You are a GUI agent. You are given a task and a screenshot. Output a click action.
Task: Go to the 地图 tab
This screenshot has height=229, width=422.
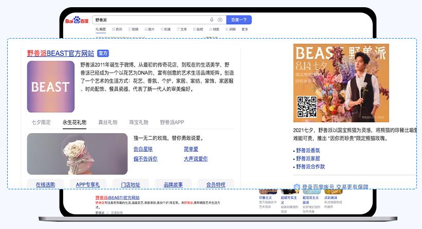214,29
